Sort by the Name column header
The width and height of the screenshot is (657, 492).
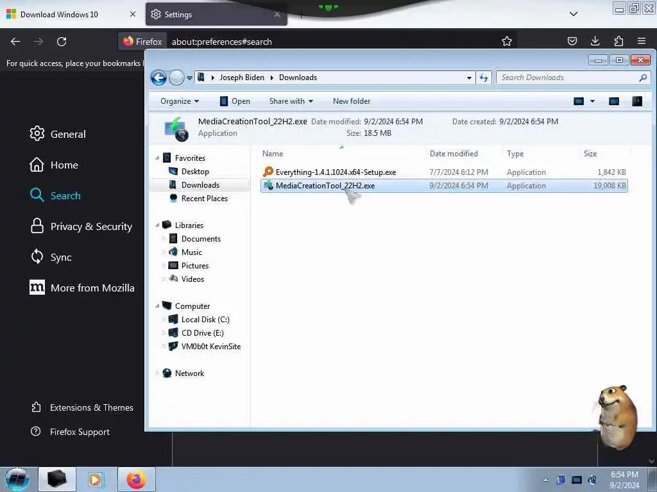[342, 154]
